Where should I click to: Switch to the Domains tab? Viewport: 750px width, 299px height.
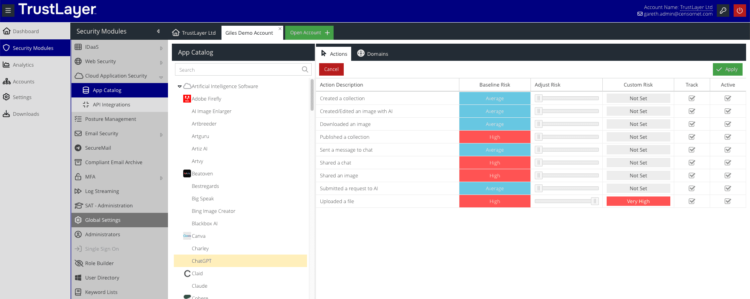373,54
